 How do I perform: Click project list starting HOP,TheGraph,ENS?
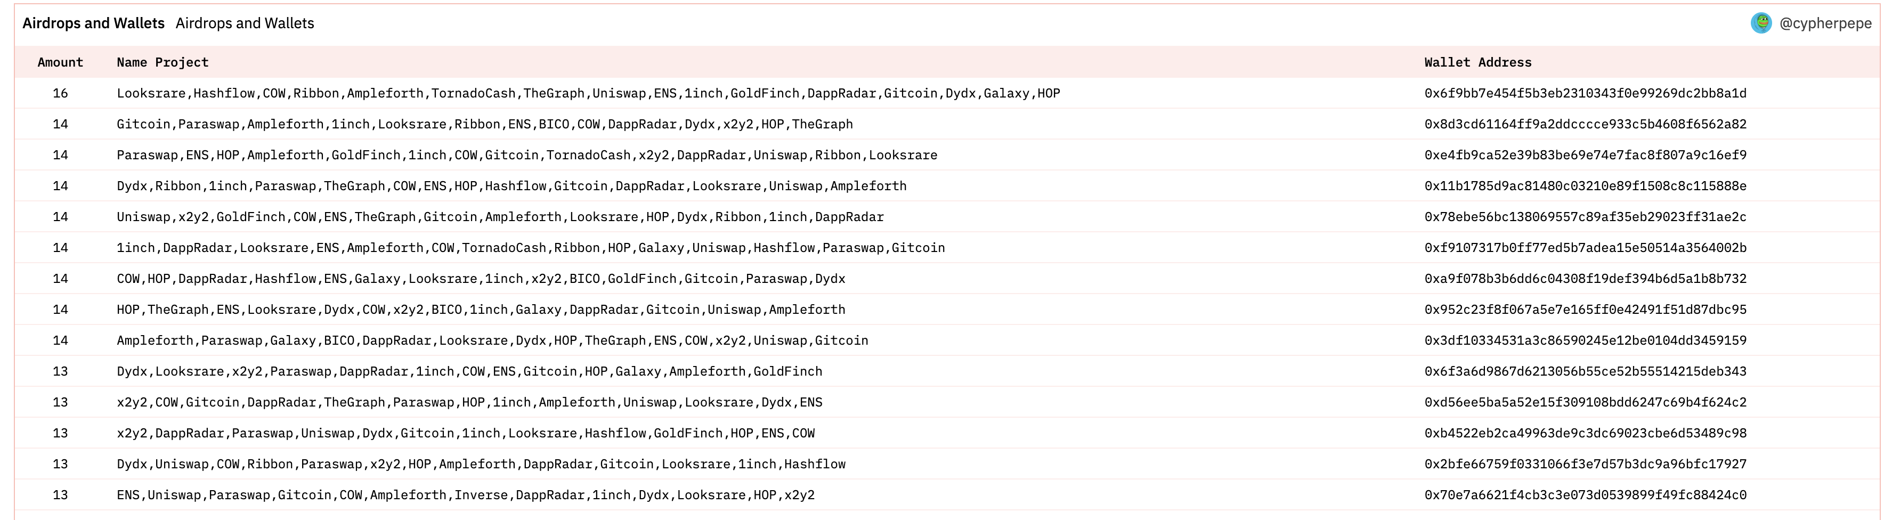pyautogui.click(x=481, y=310)
